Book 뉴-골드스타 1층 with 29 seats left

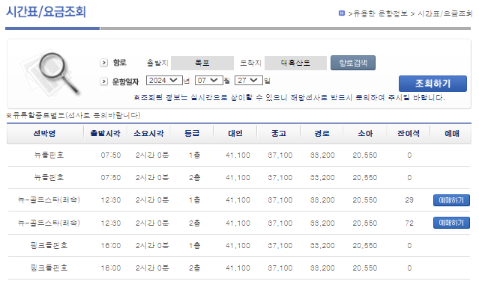451,200
